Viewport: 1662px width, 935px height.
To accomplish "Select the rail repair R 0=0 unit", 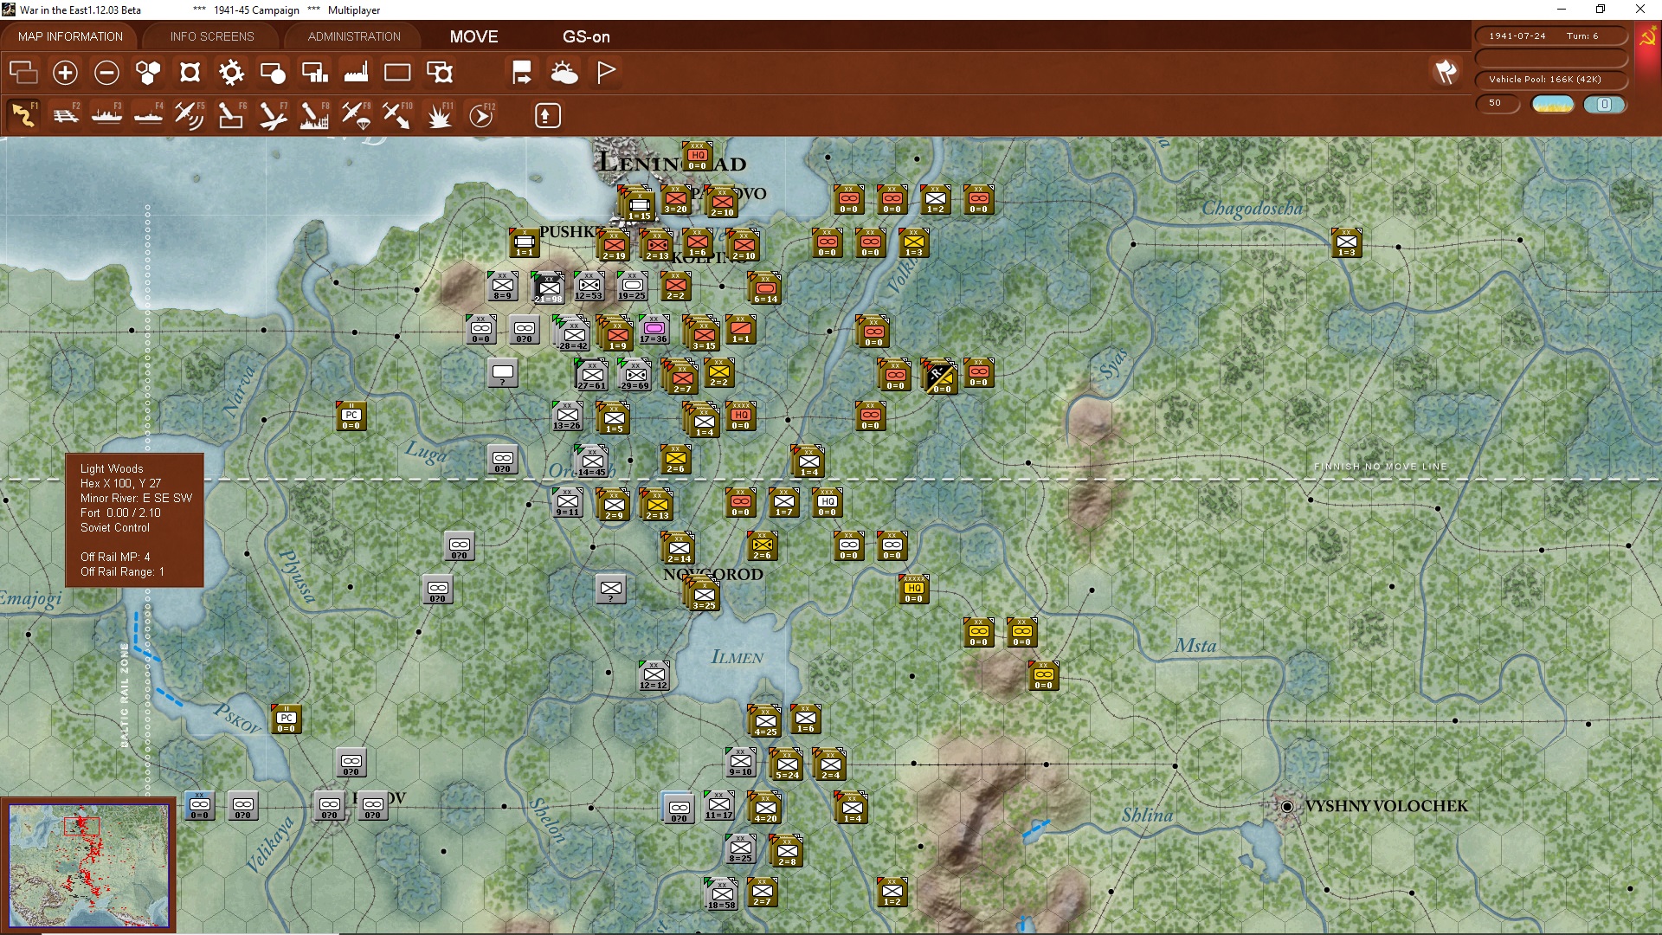I will click(x=939, y=377).
